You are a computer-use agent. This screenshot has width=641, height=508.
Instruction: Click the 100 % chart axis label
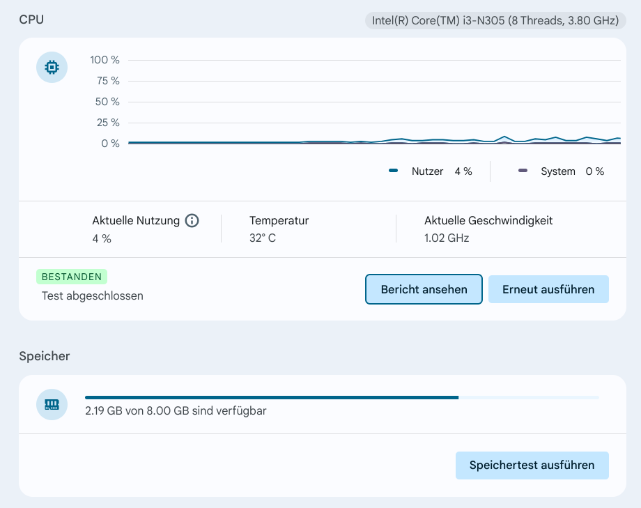point(105,60)
